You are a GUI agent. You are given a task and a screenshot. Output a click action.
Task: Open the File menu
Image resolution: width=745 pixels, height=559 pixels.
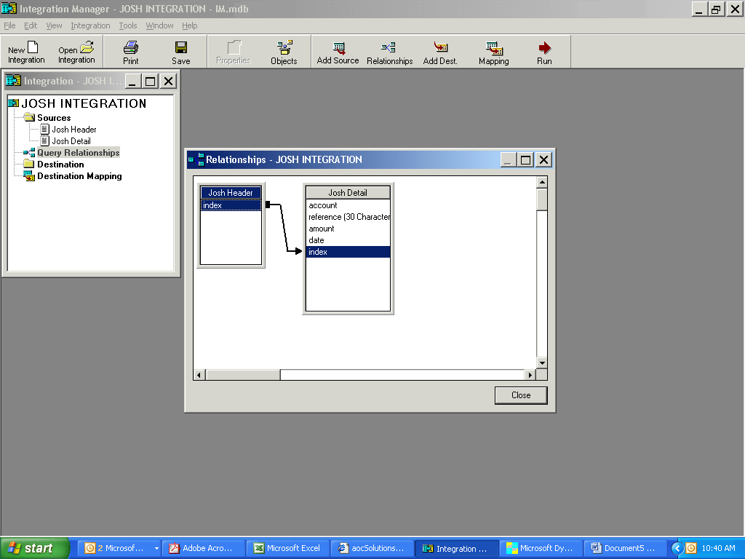coord(9,25)
